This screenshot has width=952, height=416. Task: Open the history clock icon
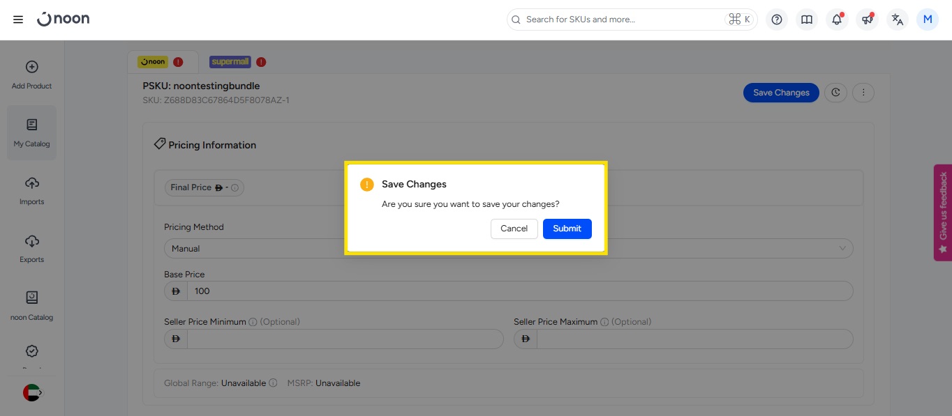click(x=835, y=93)
